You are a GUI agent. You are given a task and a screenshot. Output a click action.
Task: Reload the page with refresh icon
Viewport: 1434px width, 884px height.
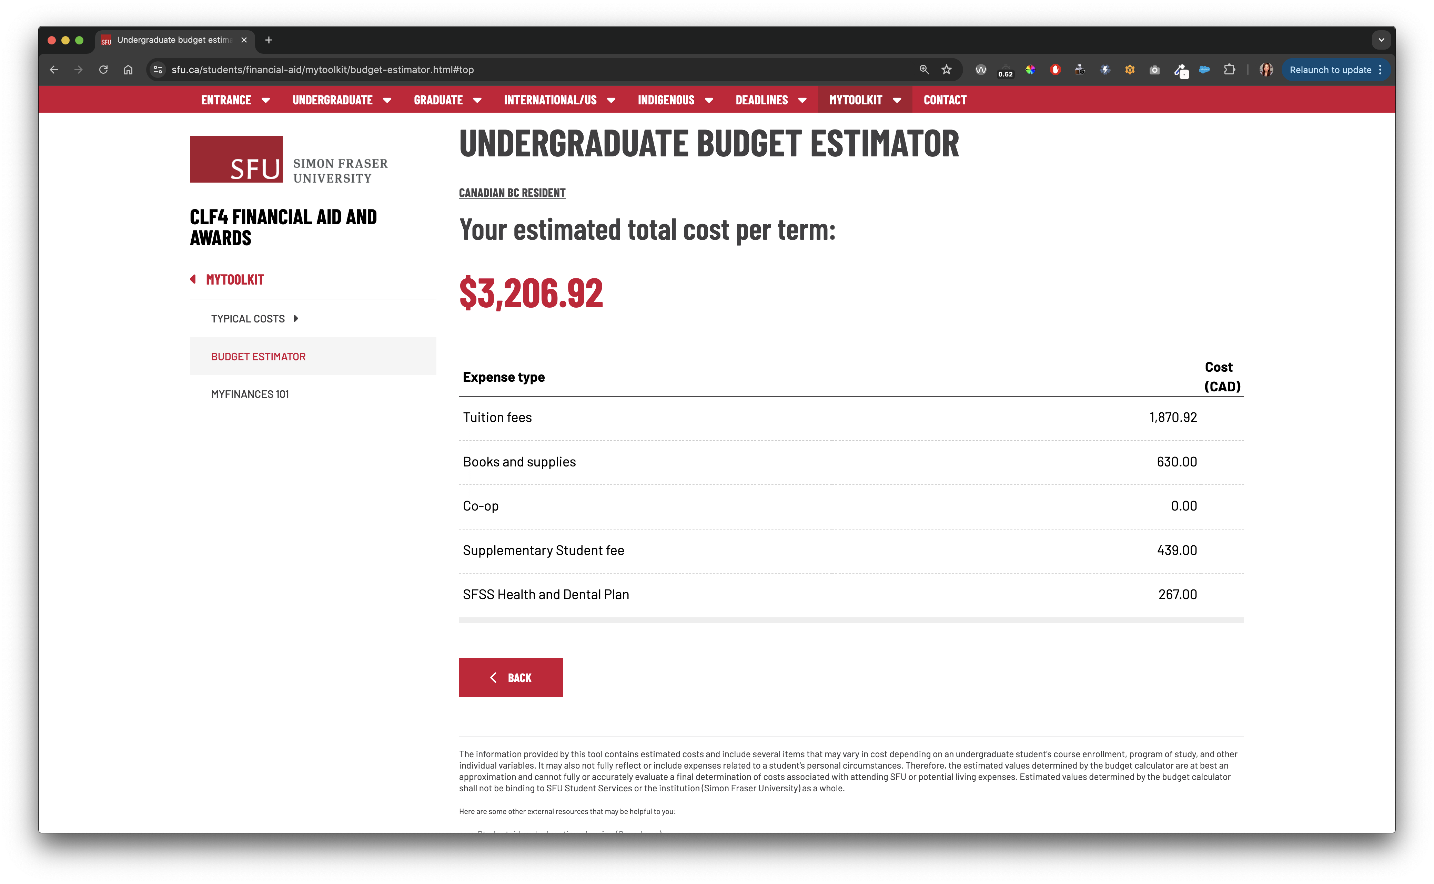(x=103, y=70)
